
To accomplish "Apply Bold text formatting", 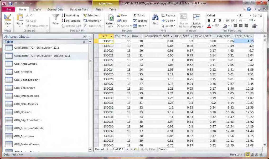I will 209,20.
